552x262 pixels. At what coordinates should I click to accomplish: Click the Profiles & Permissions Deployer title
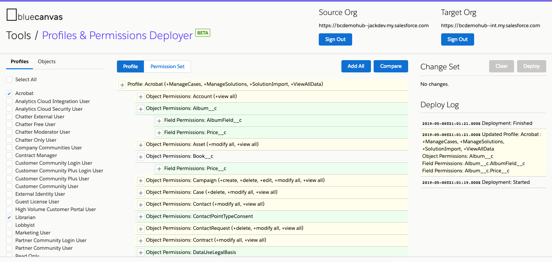(117, 36)
